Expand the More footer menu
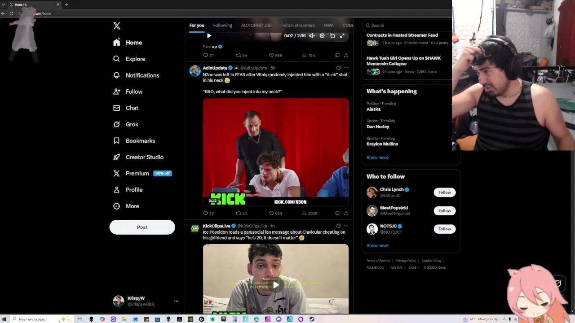Viewport: 575px width, 323px height. [x=414, y=267]
